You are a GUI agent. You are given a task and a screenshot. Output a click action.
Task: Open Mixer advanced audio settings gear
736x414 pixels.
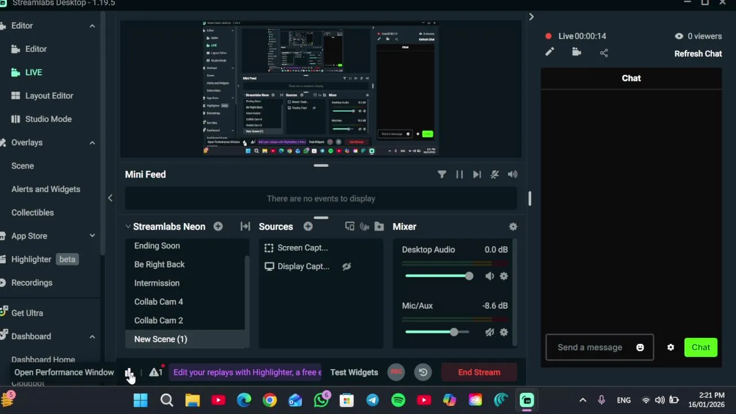coord(513,227)
